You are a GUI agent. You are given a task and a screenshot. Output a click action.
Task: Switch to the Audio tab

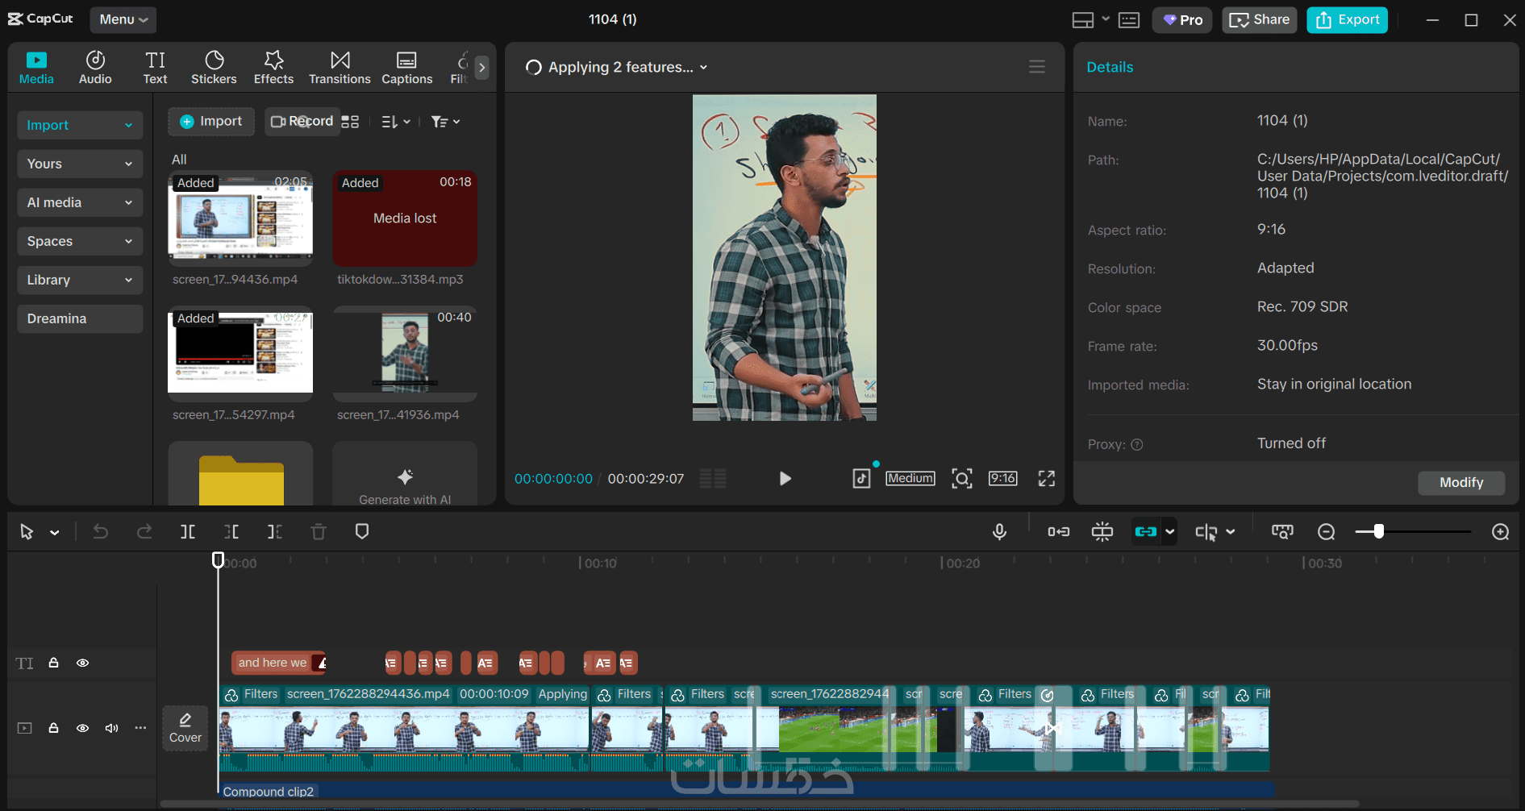point(95,67)
